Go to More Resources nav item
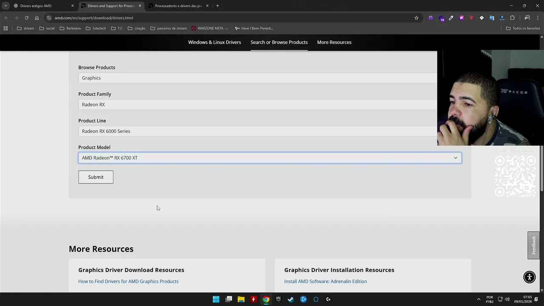This screenshot has width=544, height=306. point(334,42)
